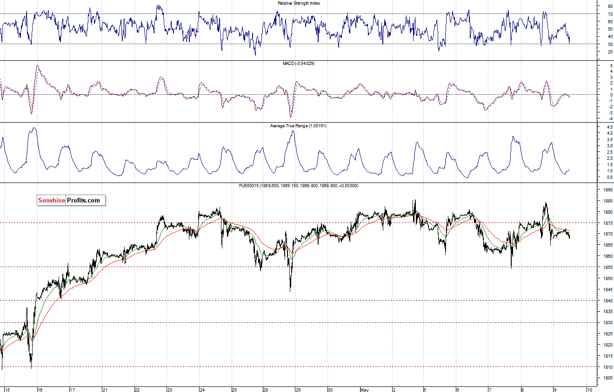Click date label 22 on time axis
Image resolution: width=614 pixels, height=392 pixels.
tap(137, 389)
